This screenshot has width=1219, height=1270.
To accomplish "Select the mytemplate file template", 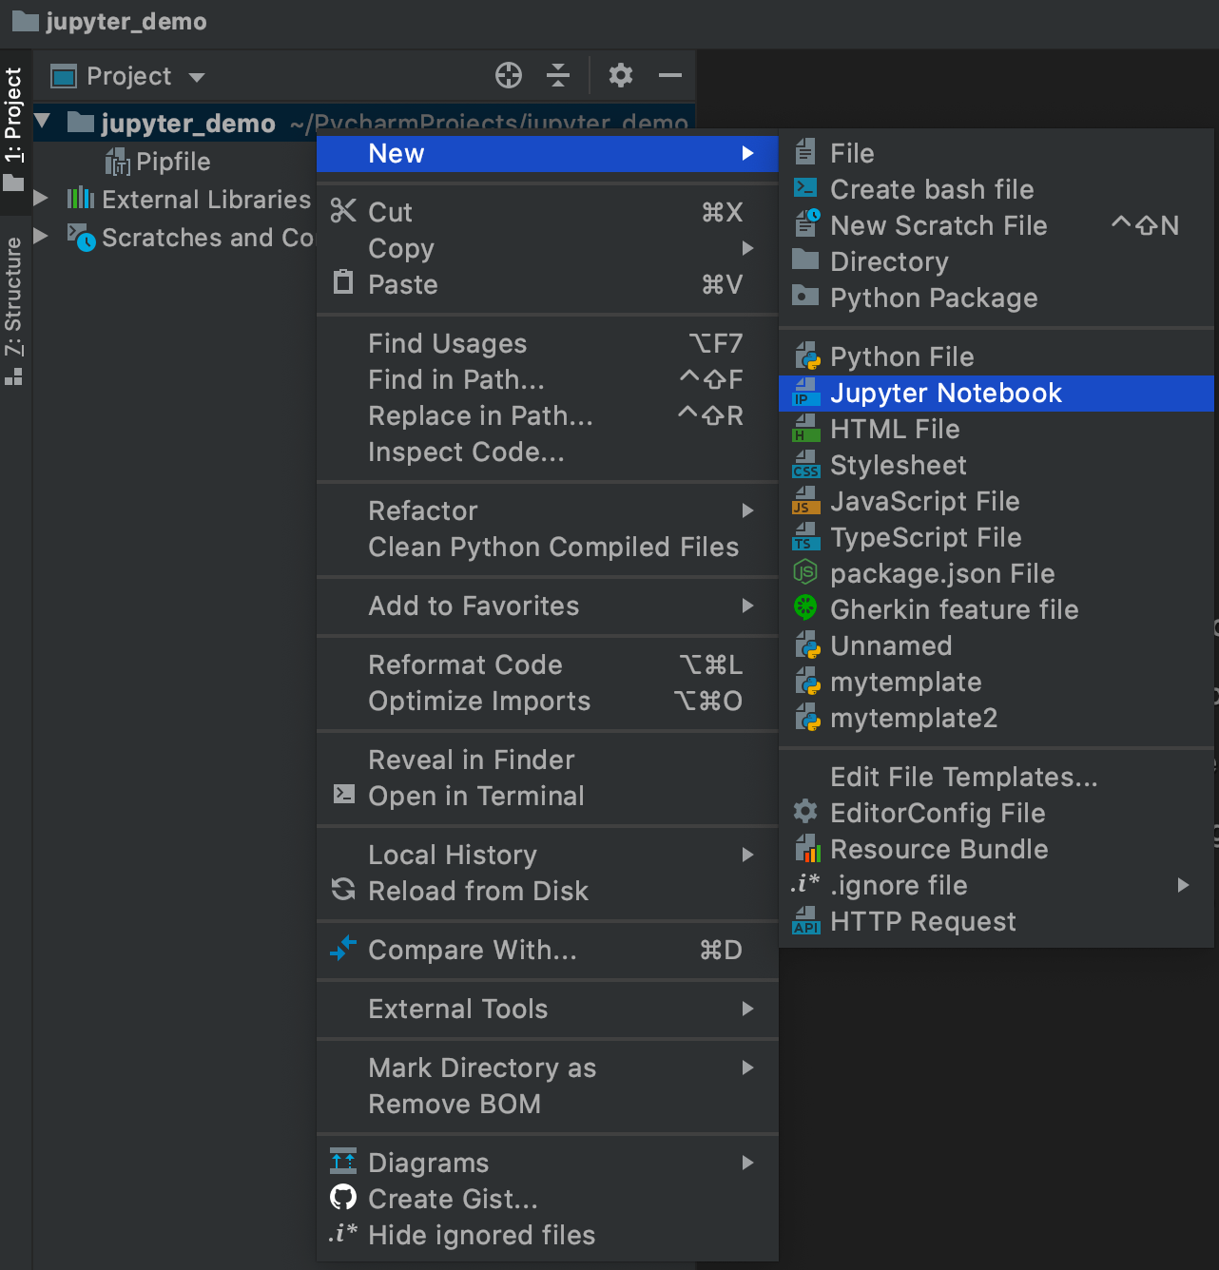I will (996, 682).
